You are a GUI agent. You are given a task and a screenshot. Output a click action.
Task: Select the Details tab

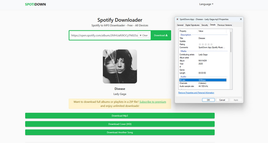click(213, 25)
